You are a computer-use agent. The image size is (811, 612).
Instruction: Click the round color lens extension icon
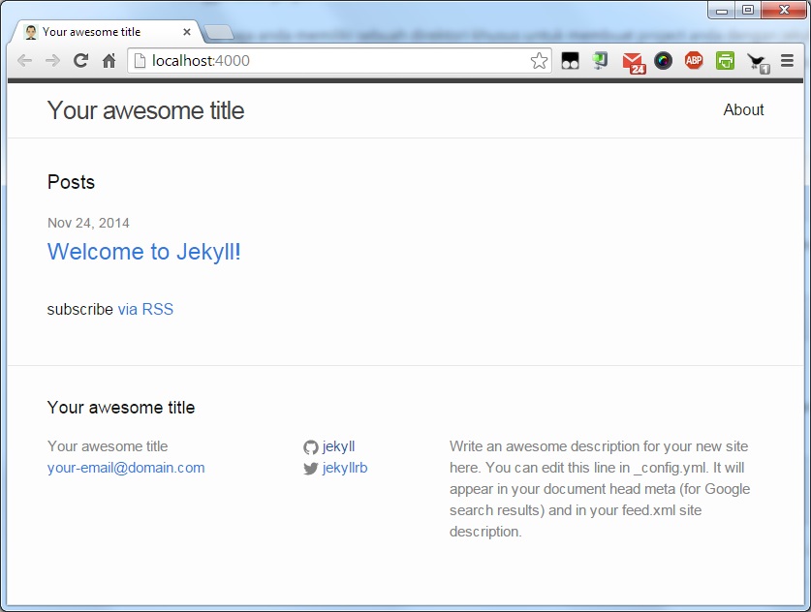663,61
